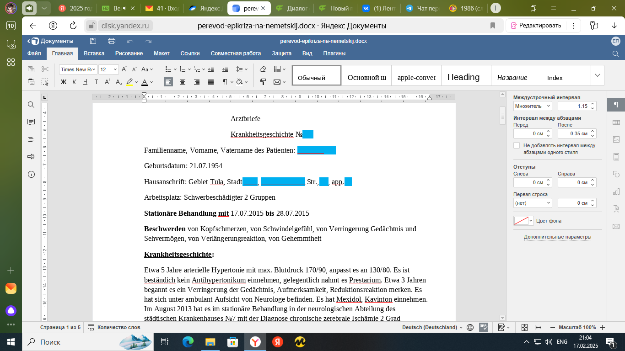This screenshot has height=351, width=625.
Task: Open the 'Первая строка' (нет) dropdown
Action: tap(533, 203)
